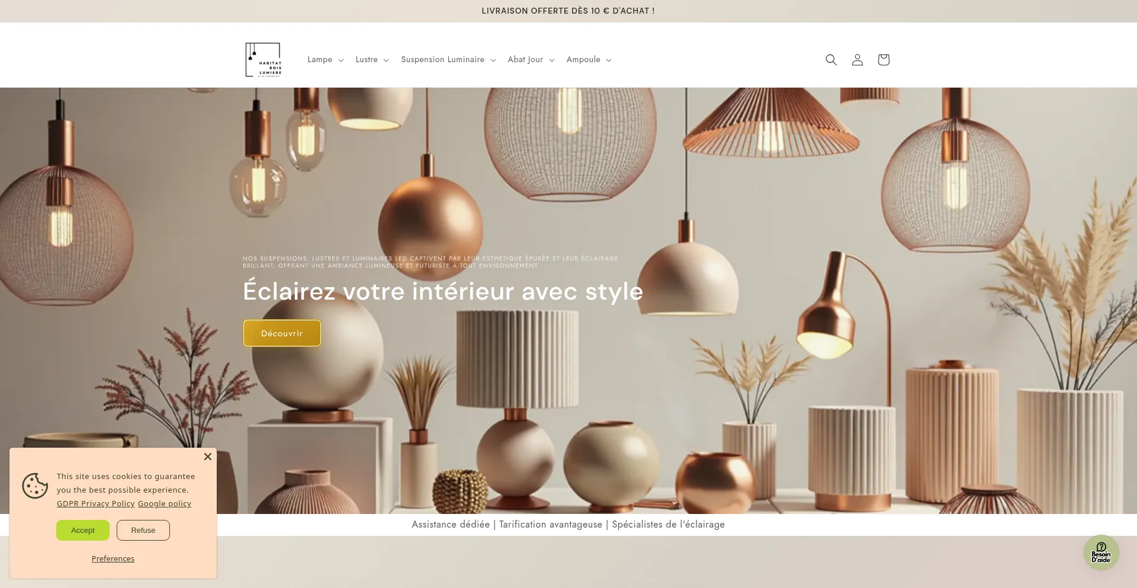Click the Découvrir button
This screenshot has width=1137, height=588.
[282, 333]
